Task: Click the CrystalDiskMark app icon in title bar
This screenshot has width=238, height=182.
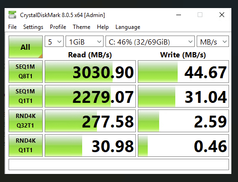Action: pos(12,15)
